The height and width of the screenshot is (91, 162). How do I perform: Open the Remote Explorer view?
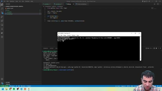pos(2,25)
